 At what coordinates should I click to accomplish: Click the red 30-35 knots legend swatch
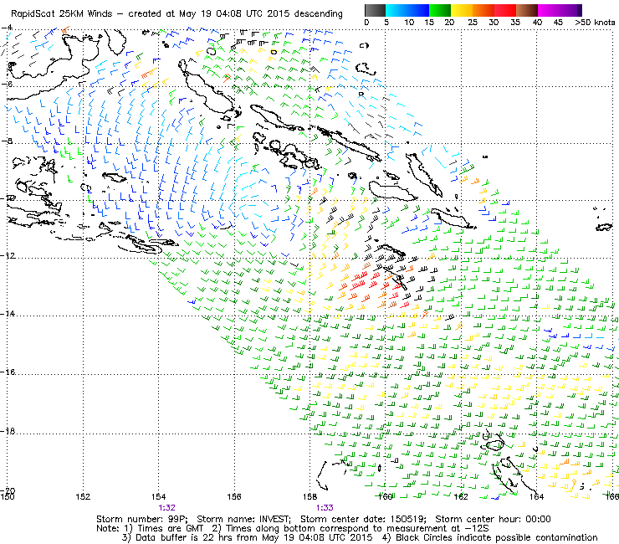pos(505,11)
